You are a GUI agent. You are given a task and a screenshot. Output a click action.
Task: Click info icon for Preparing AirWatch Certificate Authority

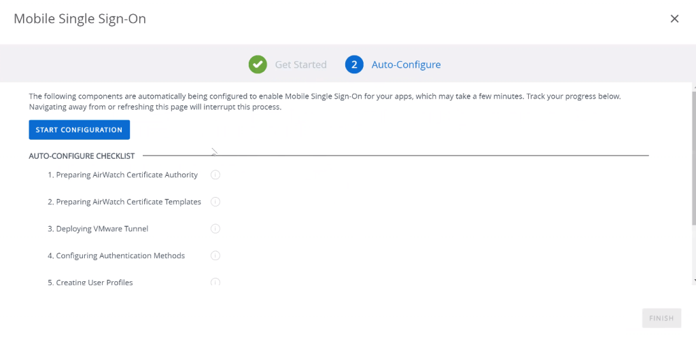pos(215,175)
